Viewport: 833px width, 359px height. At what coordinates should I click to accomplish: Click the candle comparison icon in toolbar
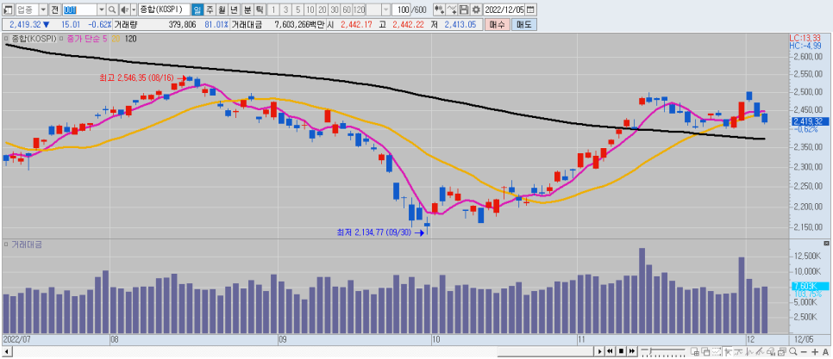point(439,9)
